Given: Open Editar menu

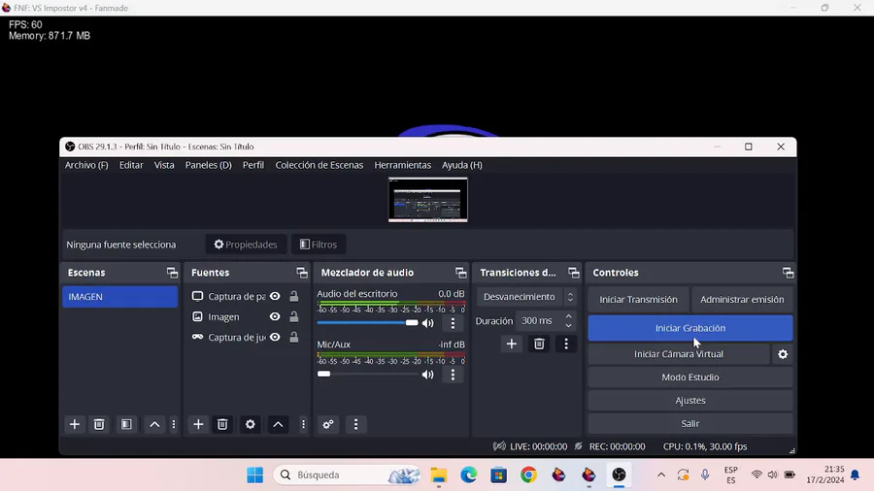Looking at the screenshot, I should [x=131, y=165].
